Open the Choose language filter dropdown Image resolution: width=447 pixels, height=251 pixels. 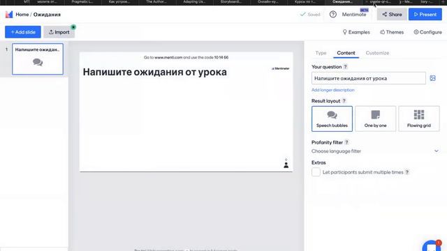[375, 151]
